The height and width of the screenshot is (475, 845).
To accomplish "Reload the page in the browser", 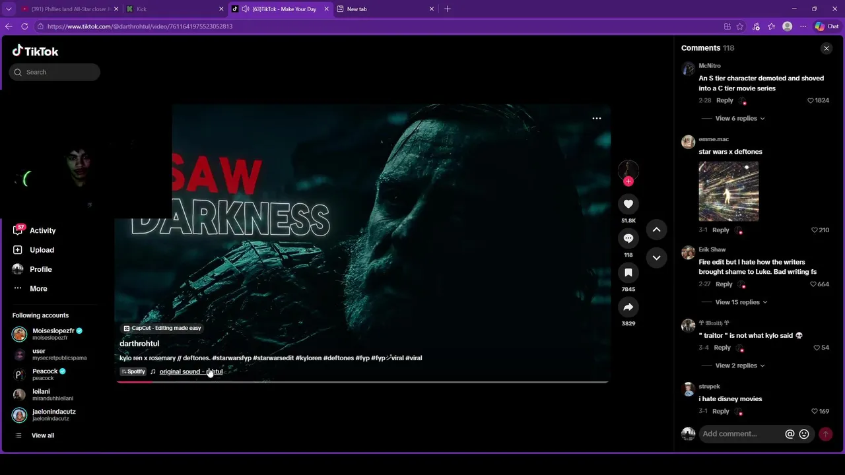I will (x=24, y=26).
